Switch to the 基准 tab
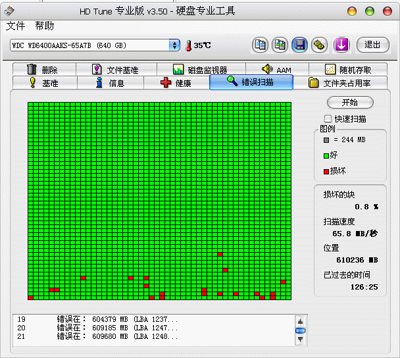The image size is (400, 358). [45, 83]
